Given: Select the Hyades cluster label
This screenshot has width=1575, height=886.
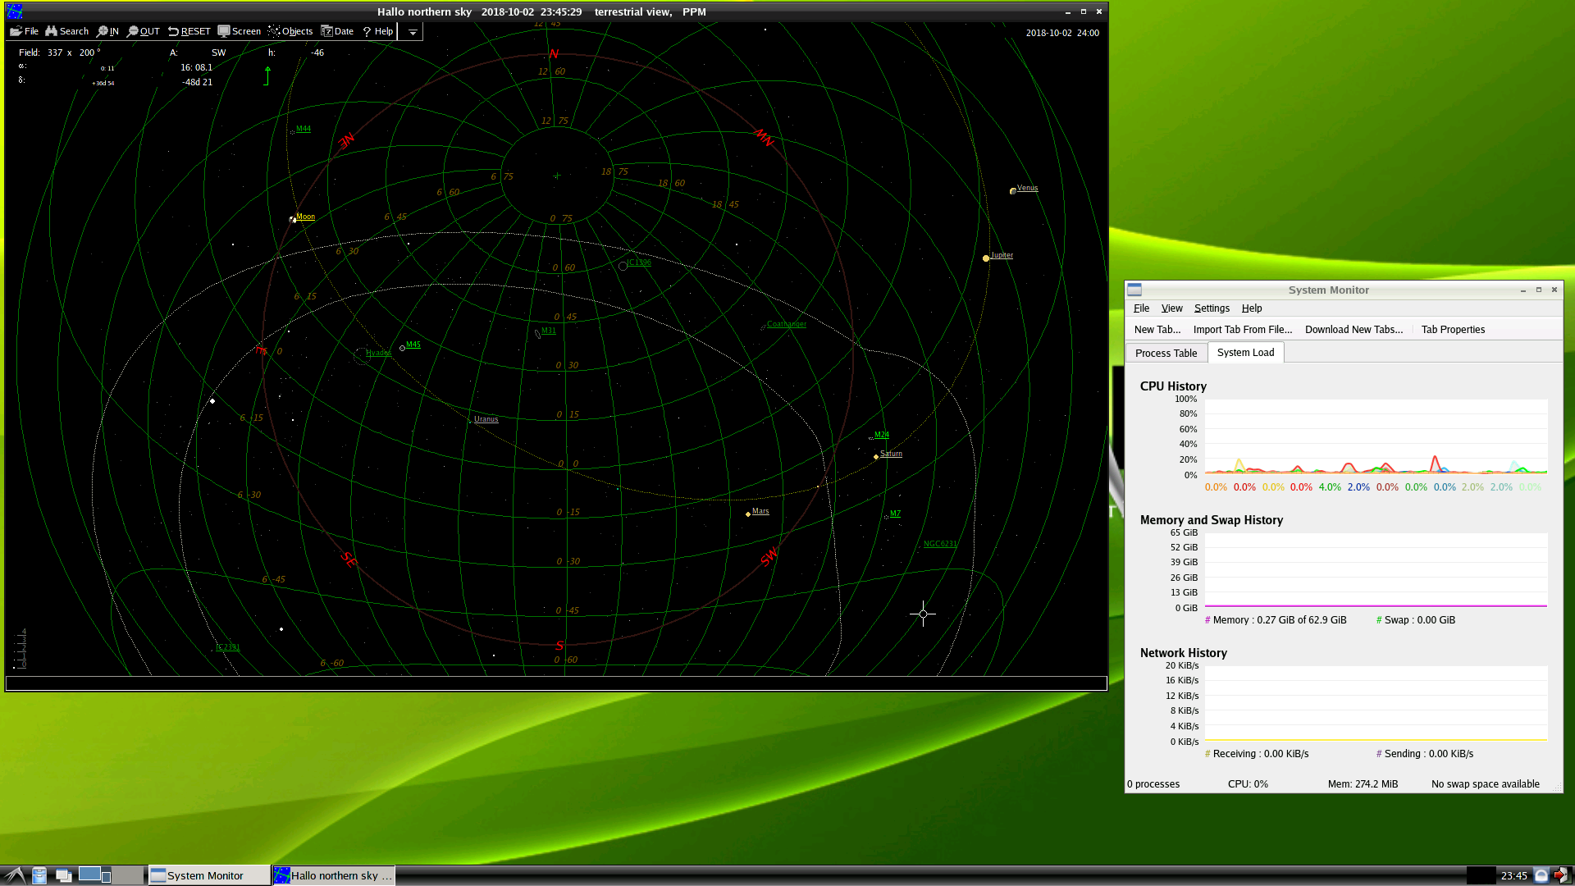Looking at the screenshot, I should (378, 353).
